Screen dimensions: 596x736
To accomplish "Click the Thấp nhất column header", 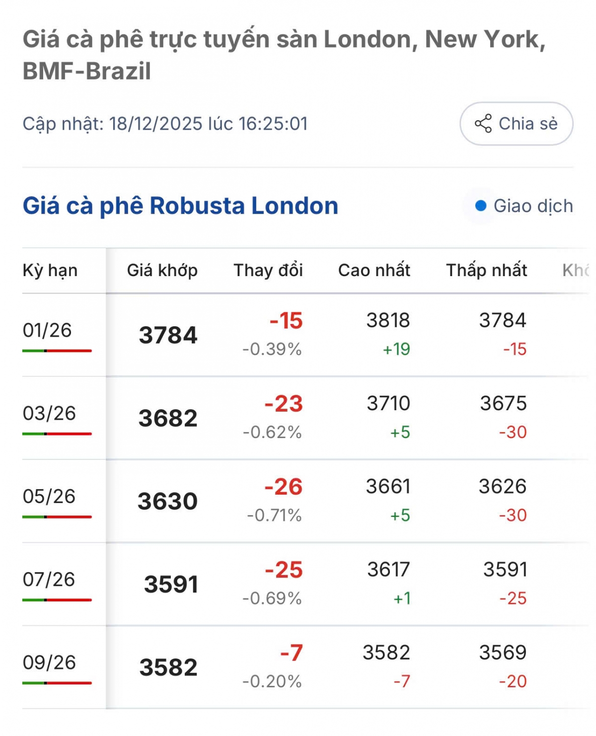I will 486,271.
